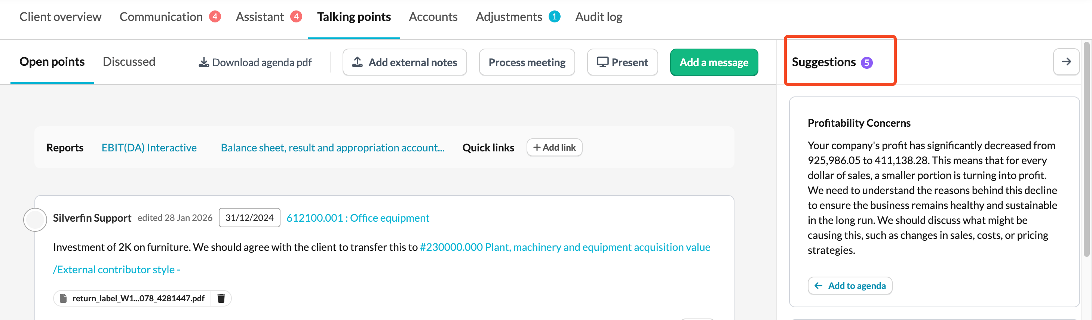The height and width of the screenshot is (320, 1092).
Task: Open the 31/12/2024 period date selector
Action: tap(249, 218)
